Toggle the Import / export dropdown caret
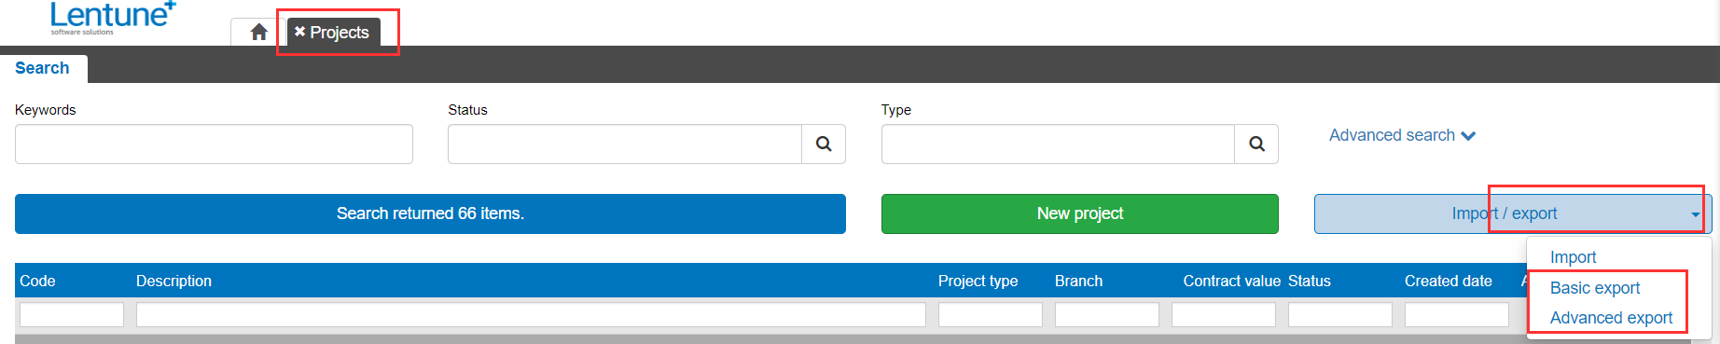 coord(1695,214)
